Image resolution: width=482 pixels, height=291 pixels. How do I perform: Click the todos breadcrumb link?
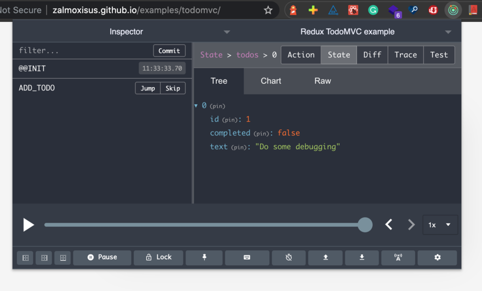247,55
